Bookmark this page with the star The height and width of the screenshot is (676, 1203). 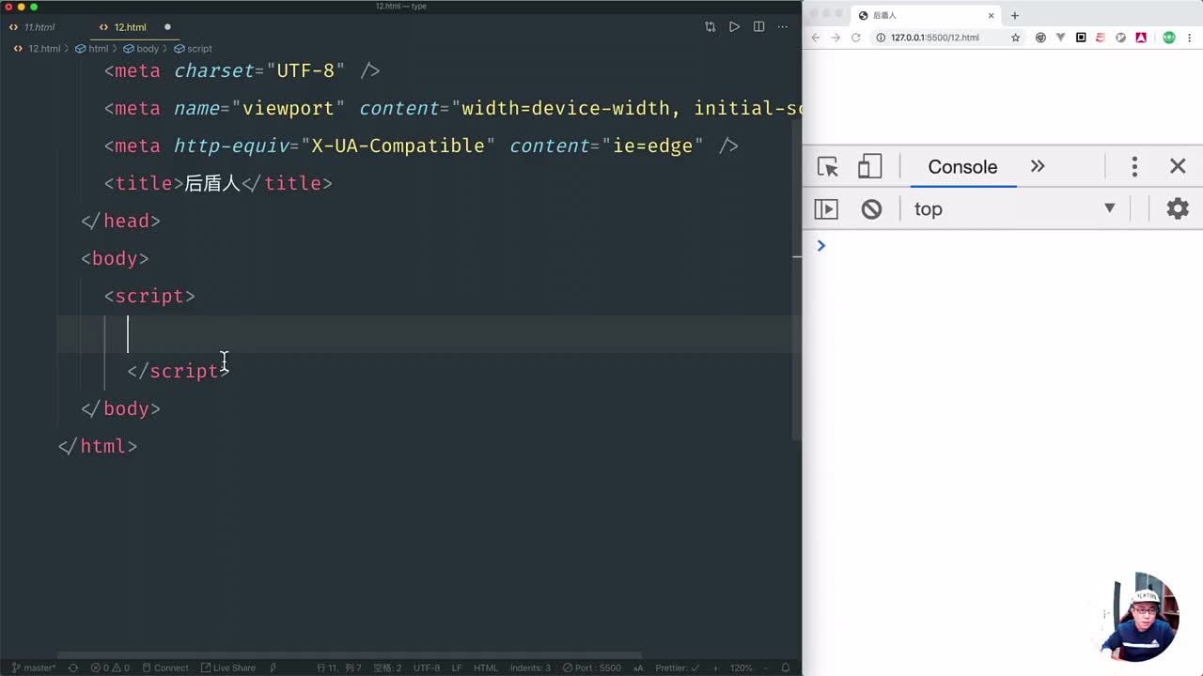[x=1015, y=38]
